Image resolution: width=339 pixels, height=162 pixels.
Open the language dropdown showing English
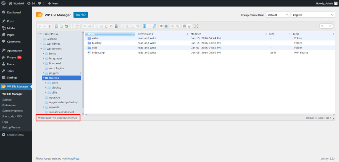click(313, 15)
